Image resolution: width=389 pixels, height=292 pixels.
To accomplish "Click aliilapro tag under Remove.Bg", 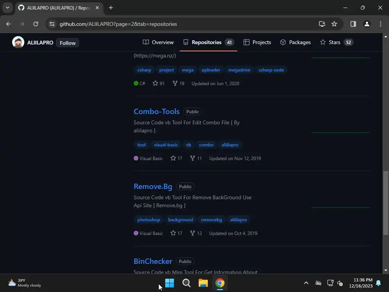I will pos(239,220).
